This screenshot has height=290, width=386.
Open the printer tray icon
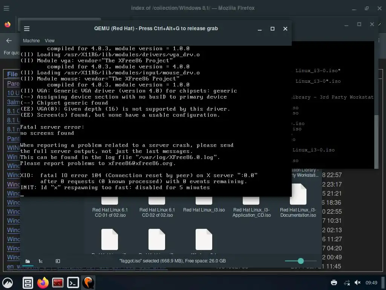[x=334, y=282]
